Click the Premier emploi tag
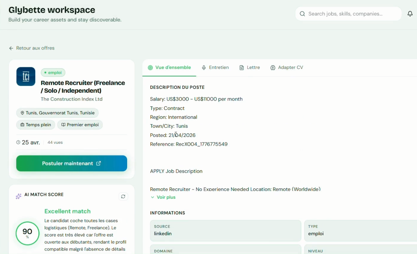The image size is (417, 254). pos(80,125)
